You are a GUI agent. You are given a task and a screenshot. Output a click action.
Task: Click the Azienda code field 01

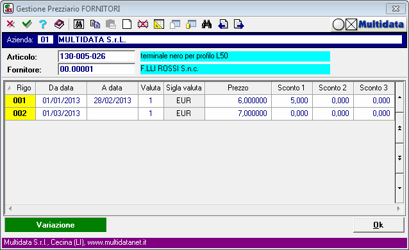coord(45,40)
